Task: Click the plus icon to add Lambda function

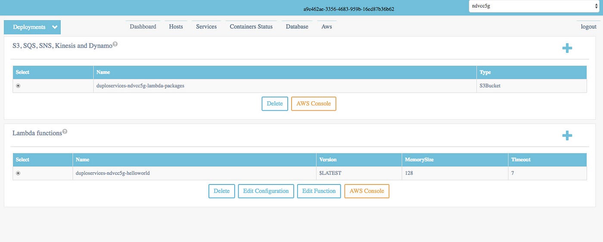Action: click(567, 136)
